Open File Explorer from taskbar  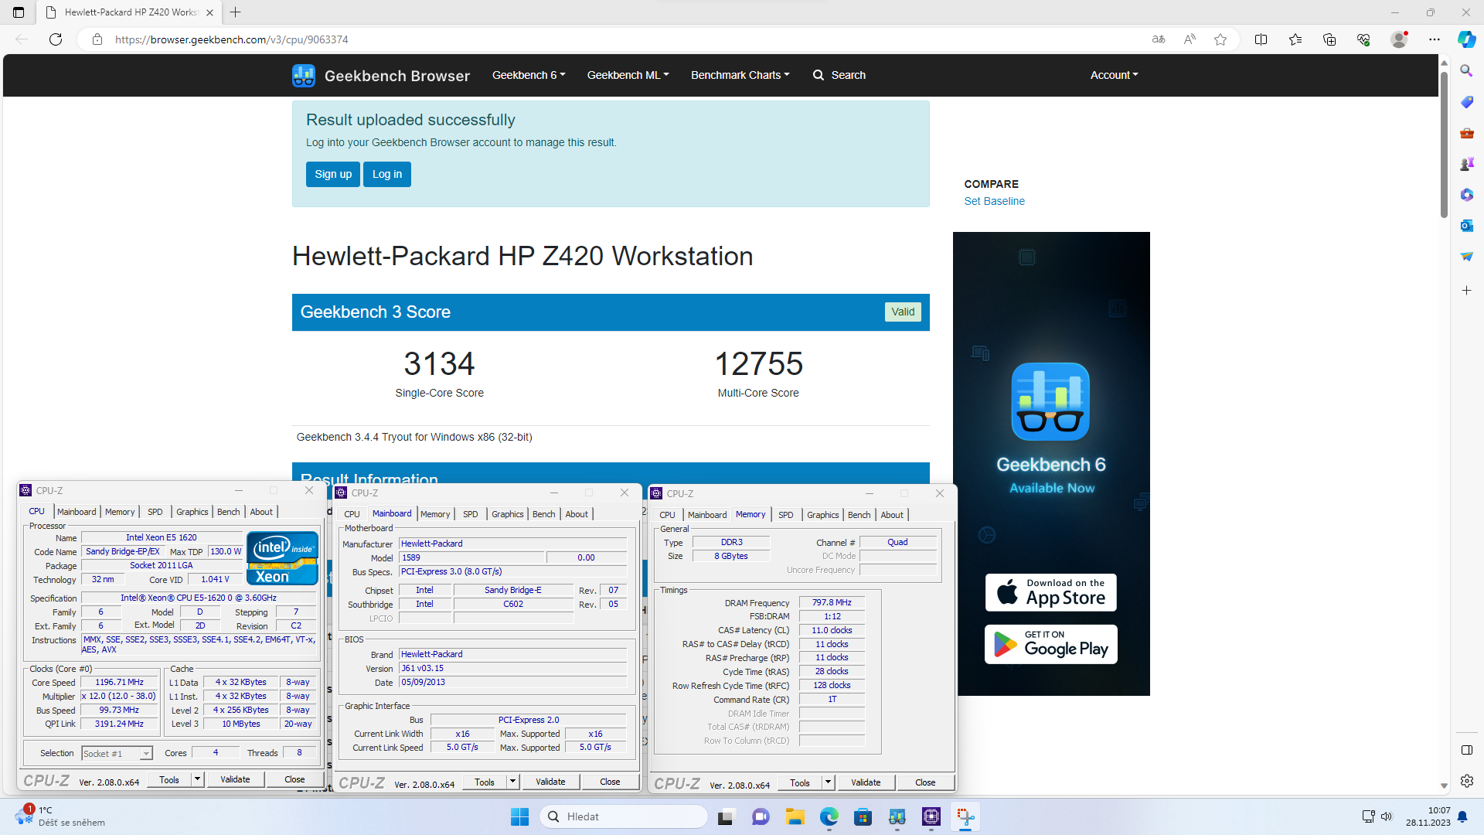[795, 816]
